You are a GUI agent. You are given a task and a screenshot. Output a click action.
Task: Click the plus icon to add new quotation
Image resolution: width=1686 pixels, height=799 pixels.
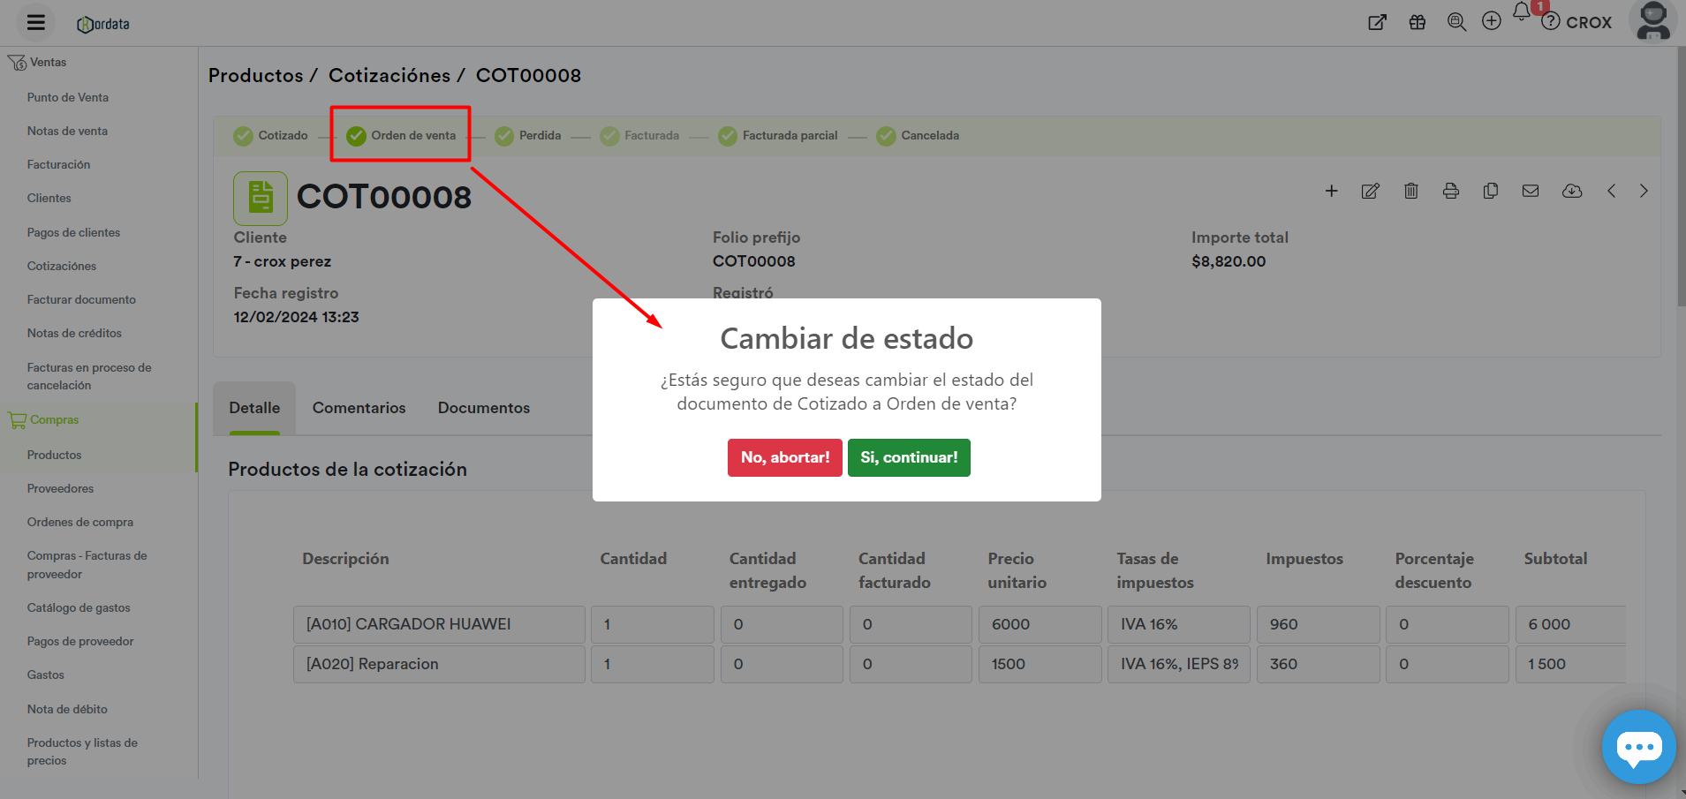pos(1331,191)
